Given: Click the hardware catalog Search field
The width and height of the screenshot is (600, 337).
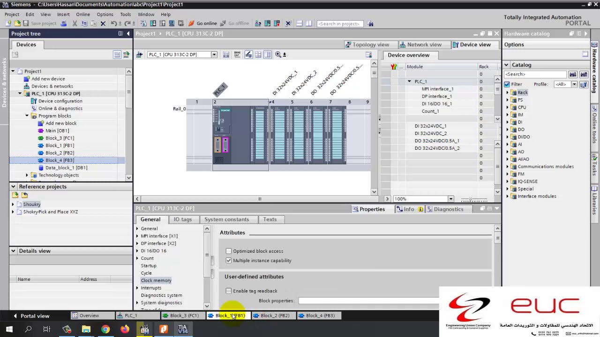Looking at the screenshot, I should point(535,74).
